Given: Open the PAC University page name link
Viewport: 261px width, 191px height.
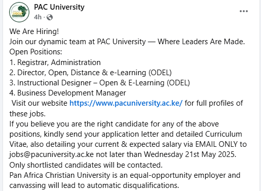Looking at the screenshot, I should 59,7.
